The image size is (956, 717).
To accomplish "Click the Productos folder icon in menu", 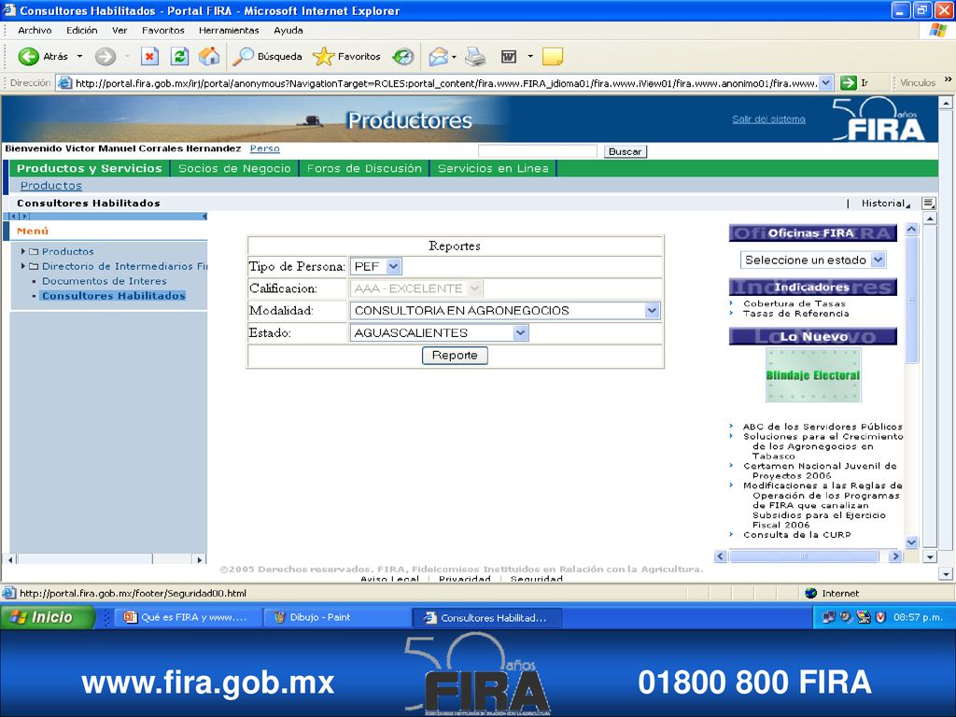I will [x=34, y=251].
